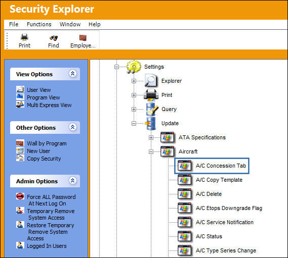Select the Restore Temporary Remove System Access link
288x258 pixels.
[51, 232]
